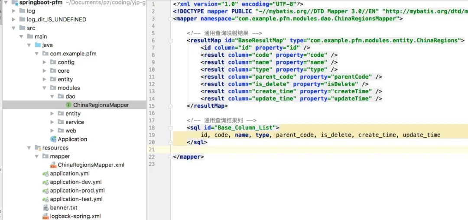
Task: Click the resources root folder icon
Action: [x=38, y=148]
